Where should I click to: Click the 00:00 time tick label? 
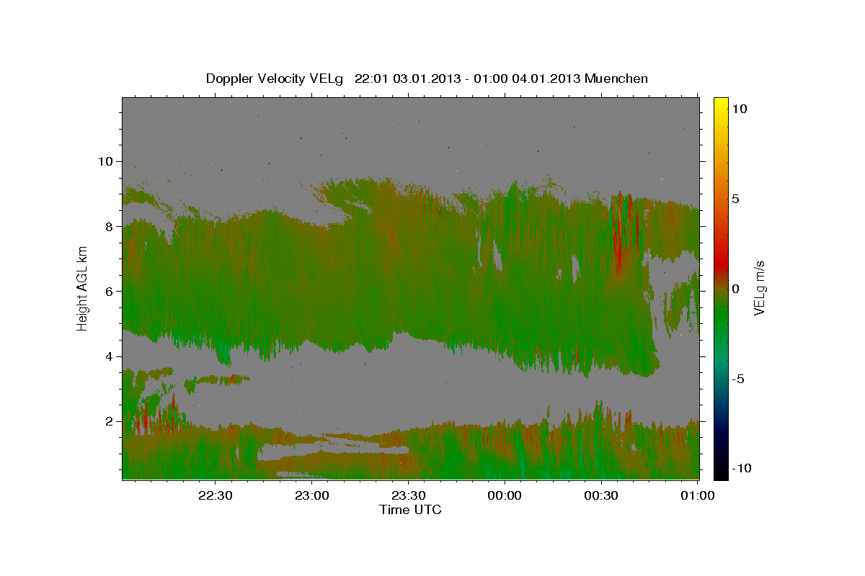[x=505, y=495]
